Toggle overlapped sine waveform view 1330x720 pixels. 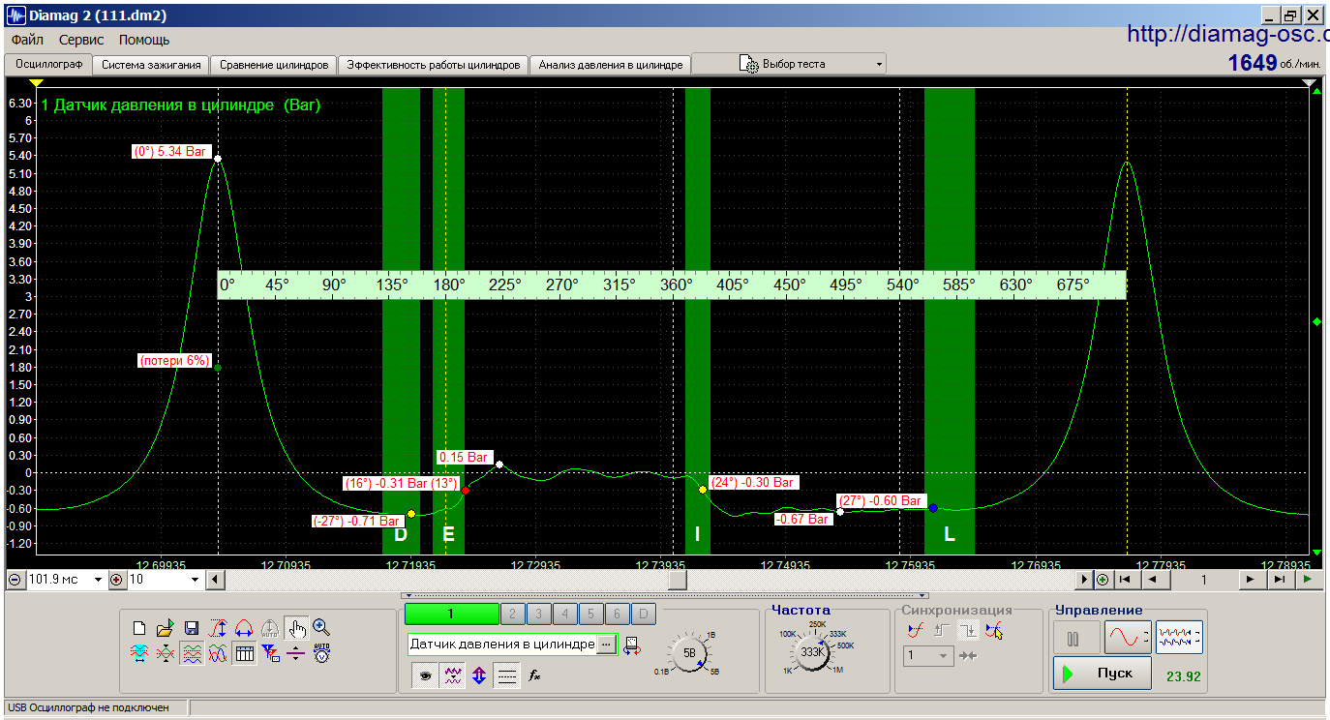[218, 653]
